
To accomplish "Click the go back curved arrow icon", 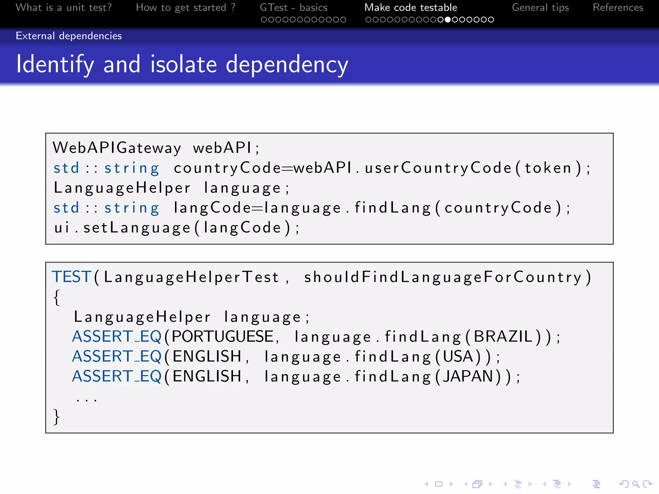I will tap(624, 484).
